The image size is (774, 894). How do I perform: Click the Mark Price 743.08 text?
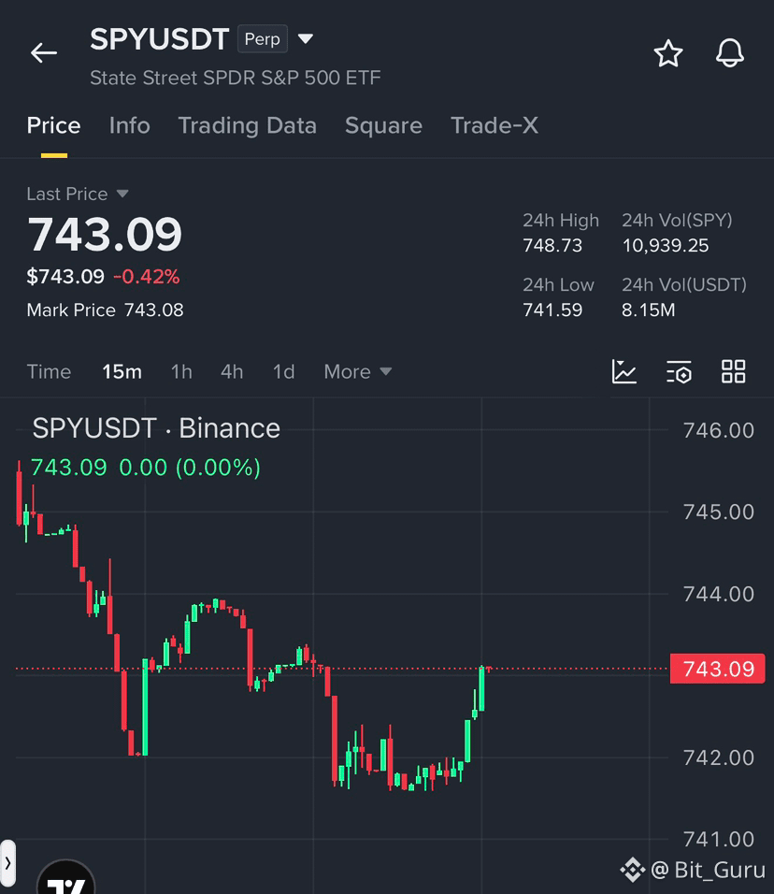click(105, 310)
